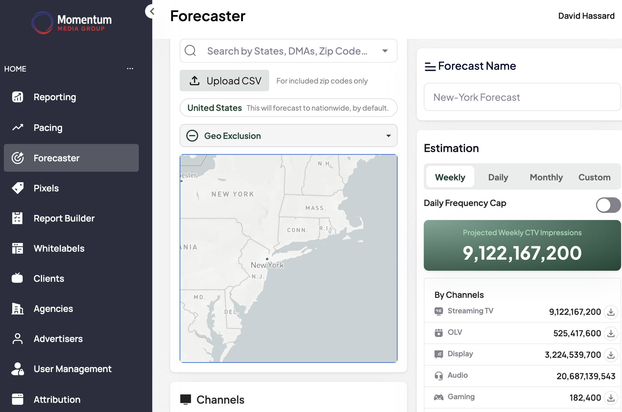Switch to the Daily estimation tab
The width and height of the screenshot is (622, 412).
498,177
